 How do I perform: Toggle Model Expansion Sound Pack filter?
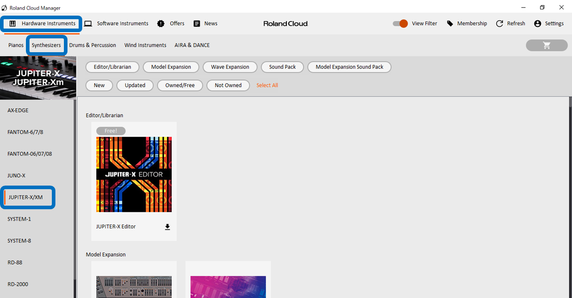click(x=349, y=67)
